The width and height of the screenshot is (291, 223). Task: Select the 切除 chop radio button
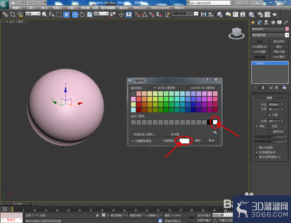click(x=256, y=126)
